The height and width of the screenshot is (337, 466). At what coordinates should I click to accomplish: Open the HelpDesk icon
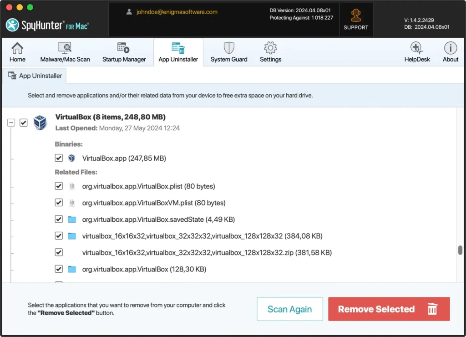click(x=417, y=48)
